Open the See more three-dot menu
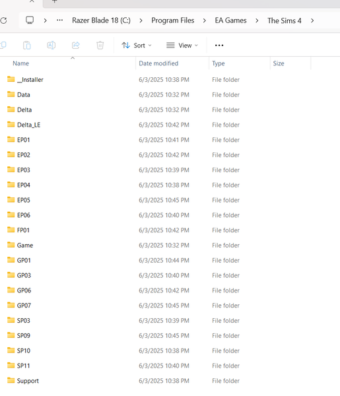340x396 pixels. (219, 46)
